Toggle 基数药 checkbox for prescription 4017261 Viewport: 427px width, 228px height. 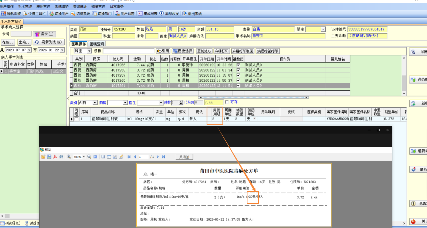pyautogui.click(x=238, y=86)
